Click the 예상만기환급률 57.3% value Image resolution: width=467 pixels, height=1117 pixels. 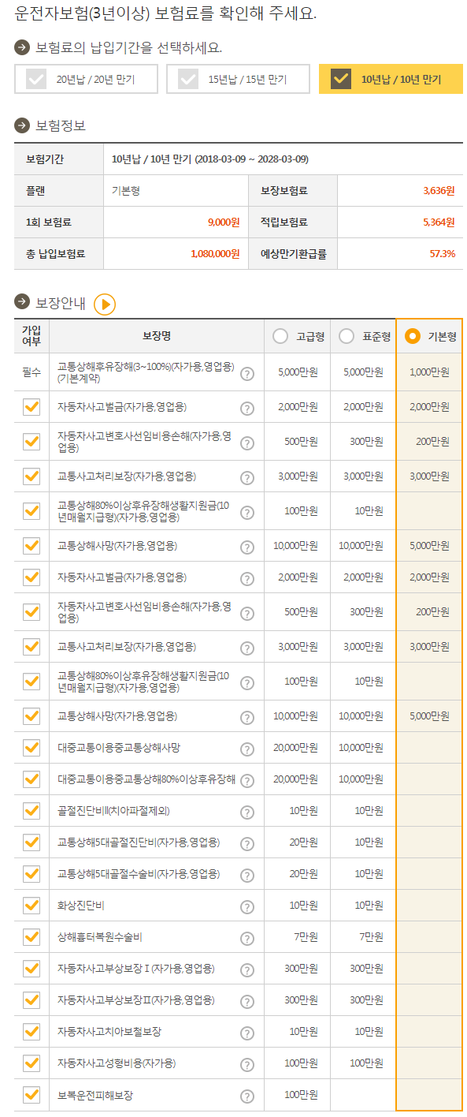pyautogui.click(x=442, y=254)
